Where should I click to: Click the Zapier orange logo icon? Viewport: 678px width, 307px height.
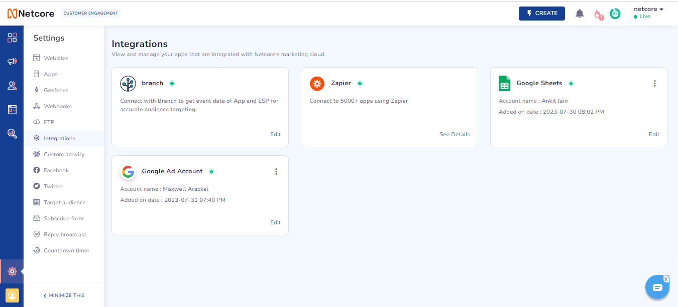(x=317, y=84)
